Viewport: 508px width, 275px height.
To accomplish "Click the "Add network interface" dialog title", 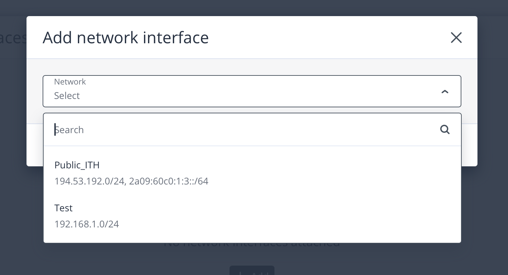I will tap(125, 38).
